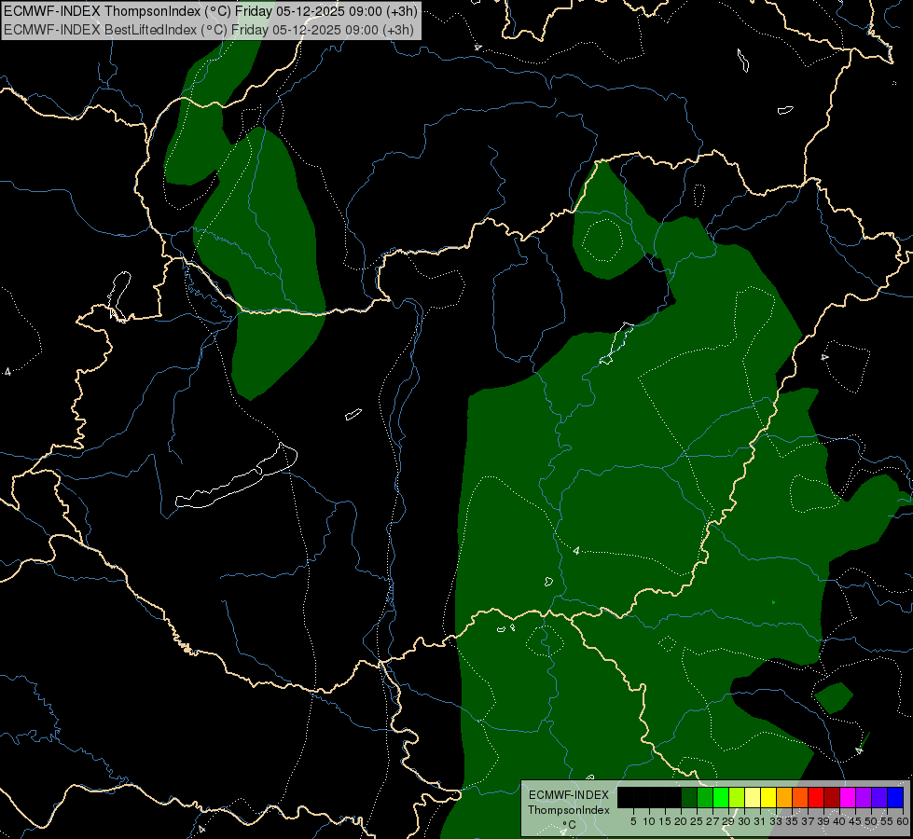Click the legend value label 5
The image size is (913, 839).
633,821
